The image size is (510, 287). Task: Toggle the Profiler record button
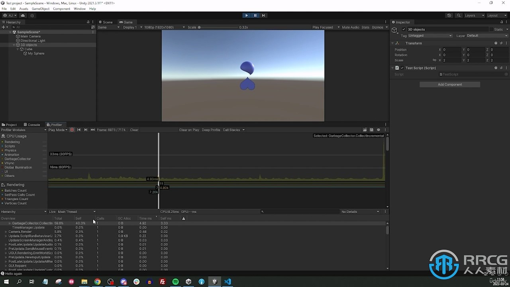pos(72,130)
